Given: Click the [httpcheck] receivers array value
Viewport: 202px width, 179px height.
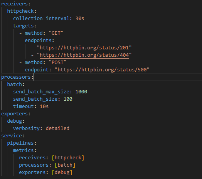Looking at the screenshot, I should pos(68,158).
